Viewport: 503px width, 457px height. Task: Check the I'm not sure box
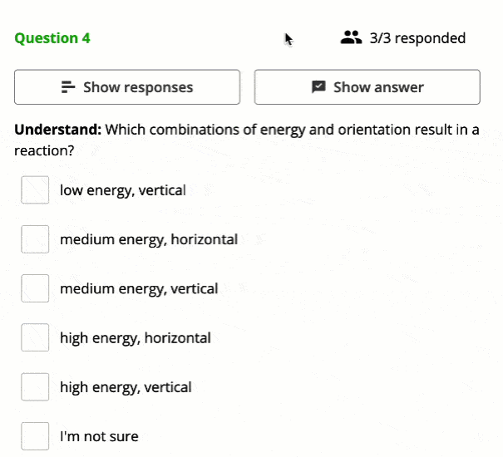pyautogui.click(x=35, y=436)
